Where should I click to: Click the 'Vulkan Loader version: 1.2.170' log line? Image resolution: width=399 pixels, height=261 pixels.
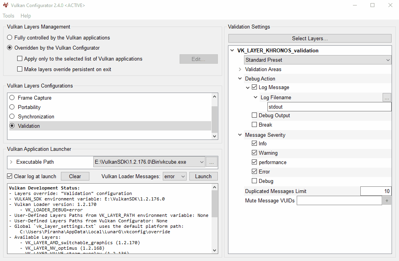(55, 204)
